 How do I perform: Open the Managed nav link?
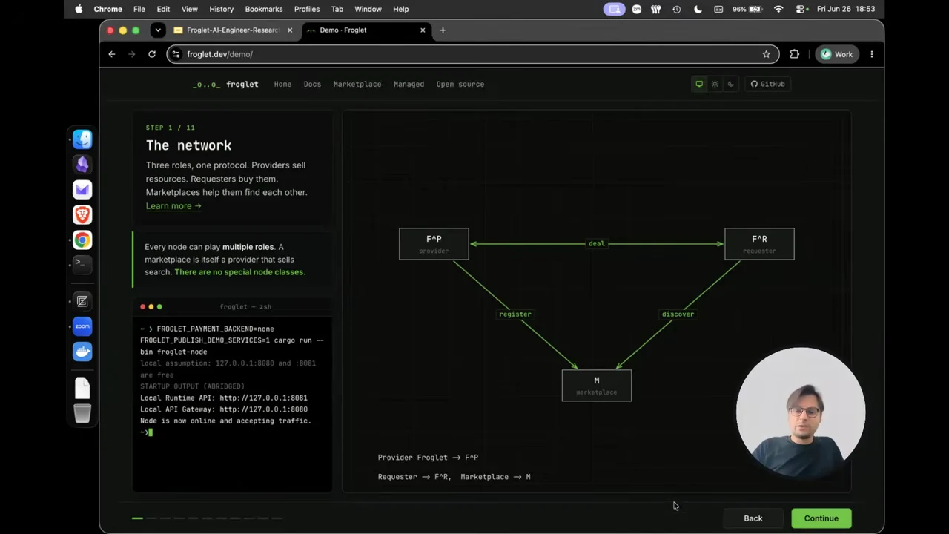point(409,84)
